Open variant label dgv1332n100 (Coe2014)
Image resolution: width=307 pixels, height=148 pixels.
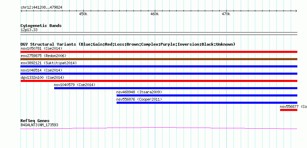click(42, 77)
